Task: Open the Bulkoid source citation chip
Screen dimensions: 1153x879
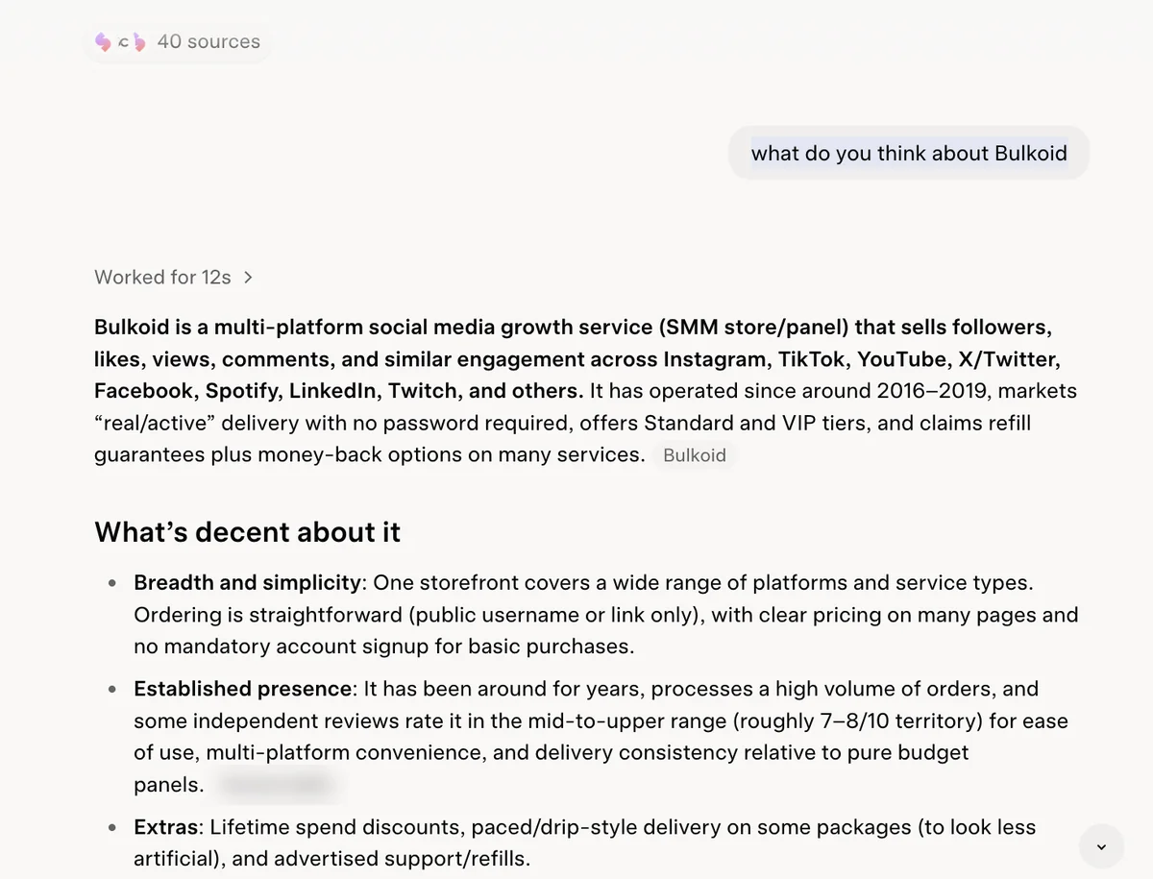Action: pos(695,455)
